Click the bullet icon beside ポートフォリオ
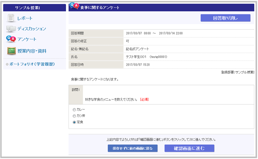The height and width of the screenshot is (159, 258). click(x=7, y=64)
